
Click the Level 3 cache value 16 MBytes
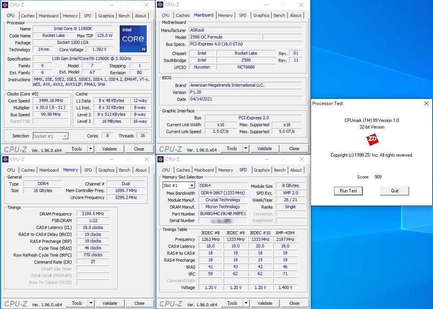pyautogui.click(x=112, y=121)
